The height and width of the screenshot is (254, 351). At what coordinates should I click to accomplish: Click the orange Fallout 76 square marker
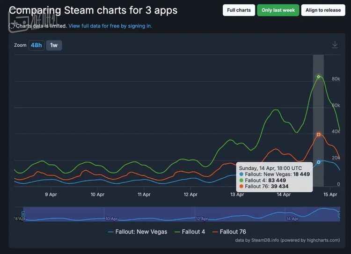point(319,135)
